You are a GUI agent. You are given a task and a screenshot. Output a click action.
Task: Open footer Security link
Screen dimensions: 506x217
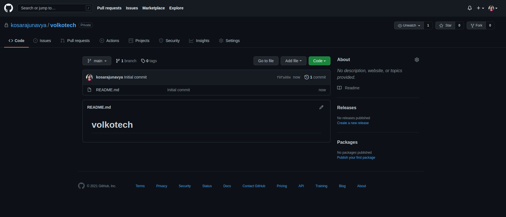185,186
